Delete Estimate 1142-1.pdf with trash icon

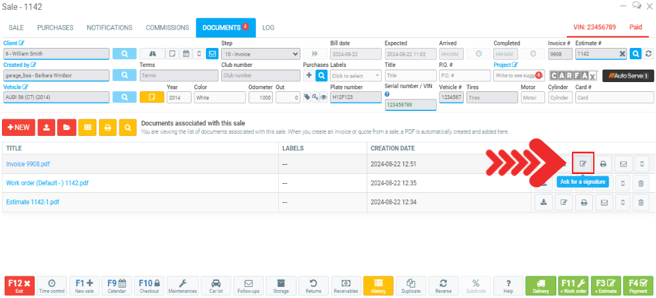coord(641,203)
